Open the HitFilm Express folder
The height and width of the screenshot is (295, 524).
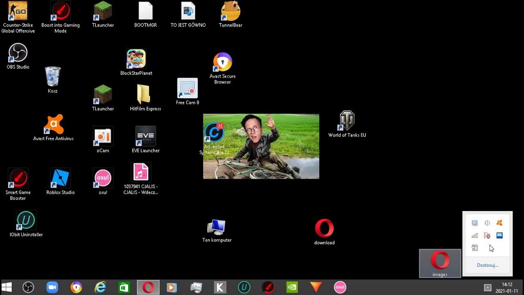click(145, 98)
